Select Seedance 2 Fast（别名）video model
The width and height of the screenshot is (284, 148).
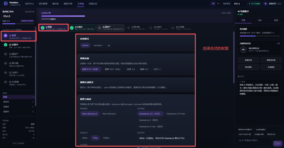click(x=152, y=127)
